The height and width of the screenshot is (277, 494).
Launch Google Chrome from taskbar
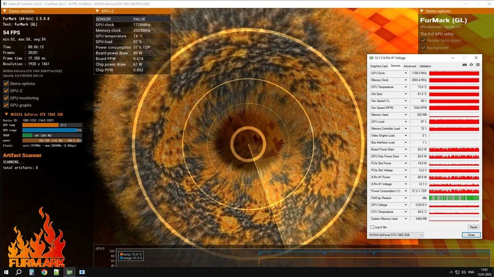(44, 272)
